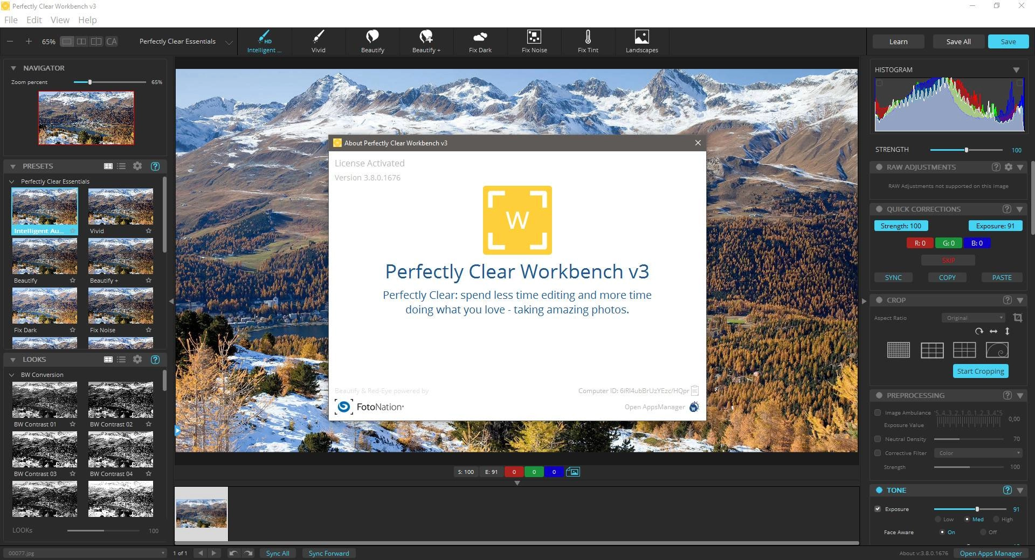Open the Perfectly Clear Essentials preset dropdown
The image size is (1035, 560).
185,41
